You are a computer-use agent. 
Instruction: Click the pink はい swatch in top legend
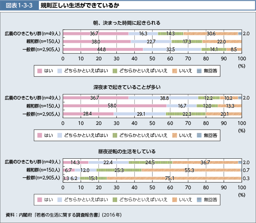pyautogui.click(x=39, y=71)
